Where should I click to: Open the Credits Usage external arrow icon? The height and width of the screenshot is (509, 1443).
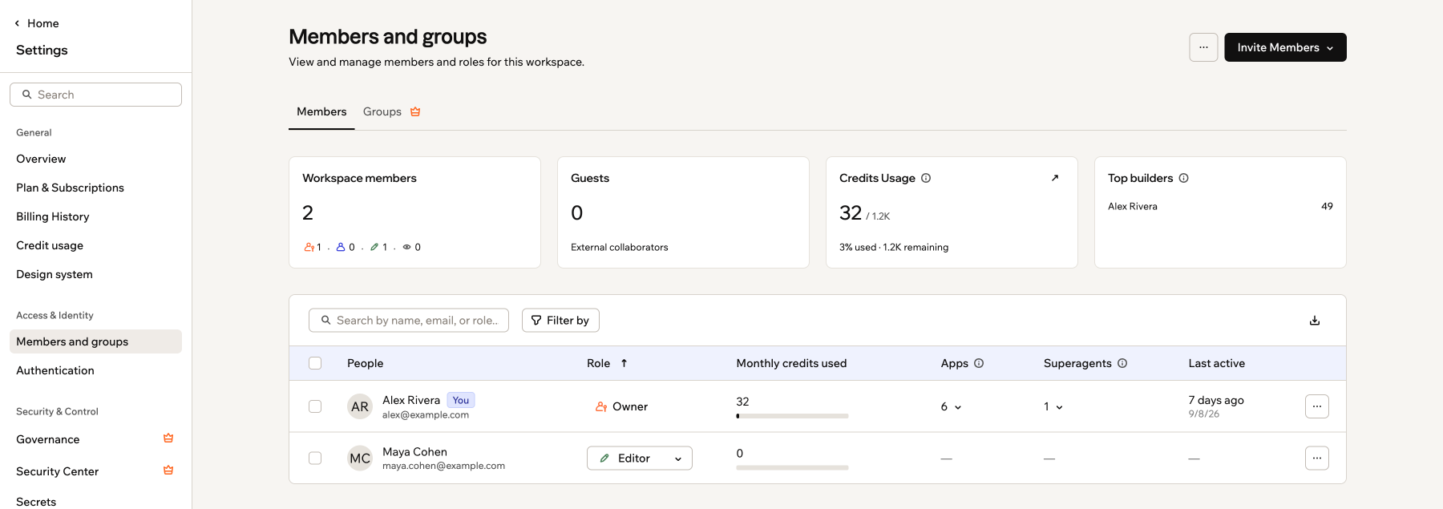(1055, 178)
